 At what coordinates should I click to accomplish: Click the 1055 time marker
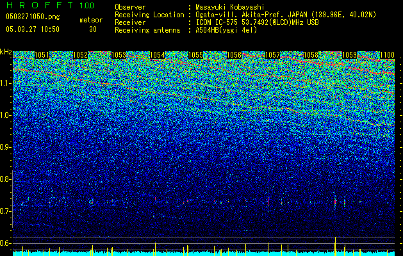(x=196, y=55)
